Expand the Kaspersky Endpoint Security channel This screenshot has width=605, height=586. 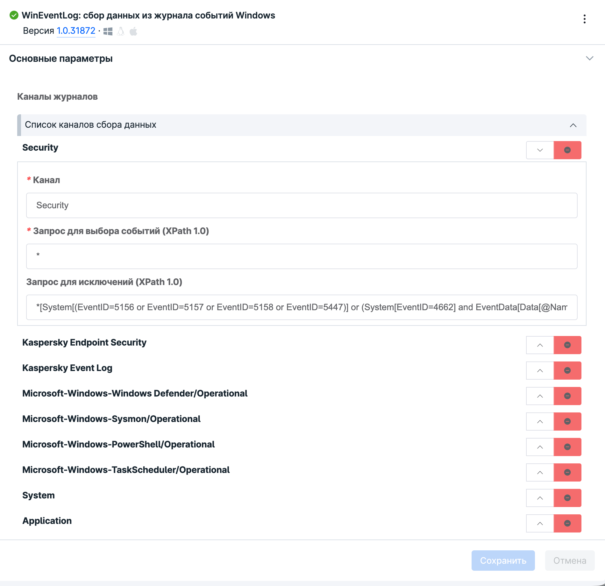tap(540, 345)
